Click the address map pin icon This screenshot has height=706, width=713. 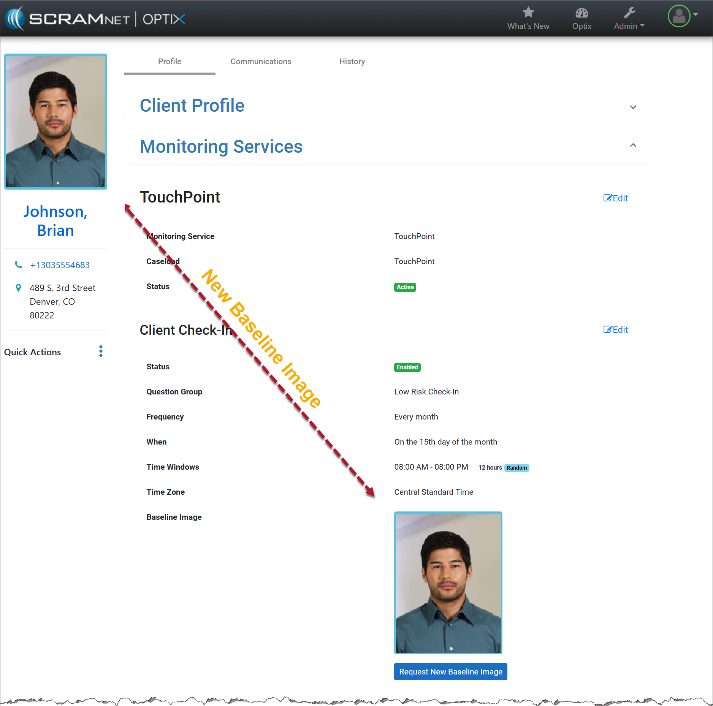(18, 288)
